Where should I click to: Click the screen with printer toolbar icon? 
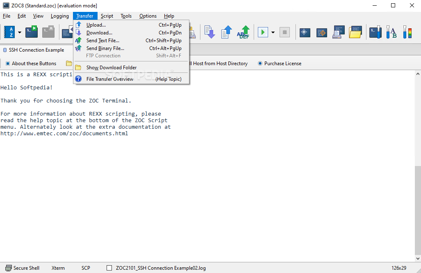tap(339, 32)
